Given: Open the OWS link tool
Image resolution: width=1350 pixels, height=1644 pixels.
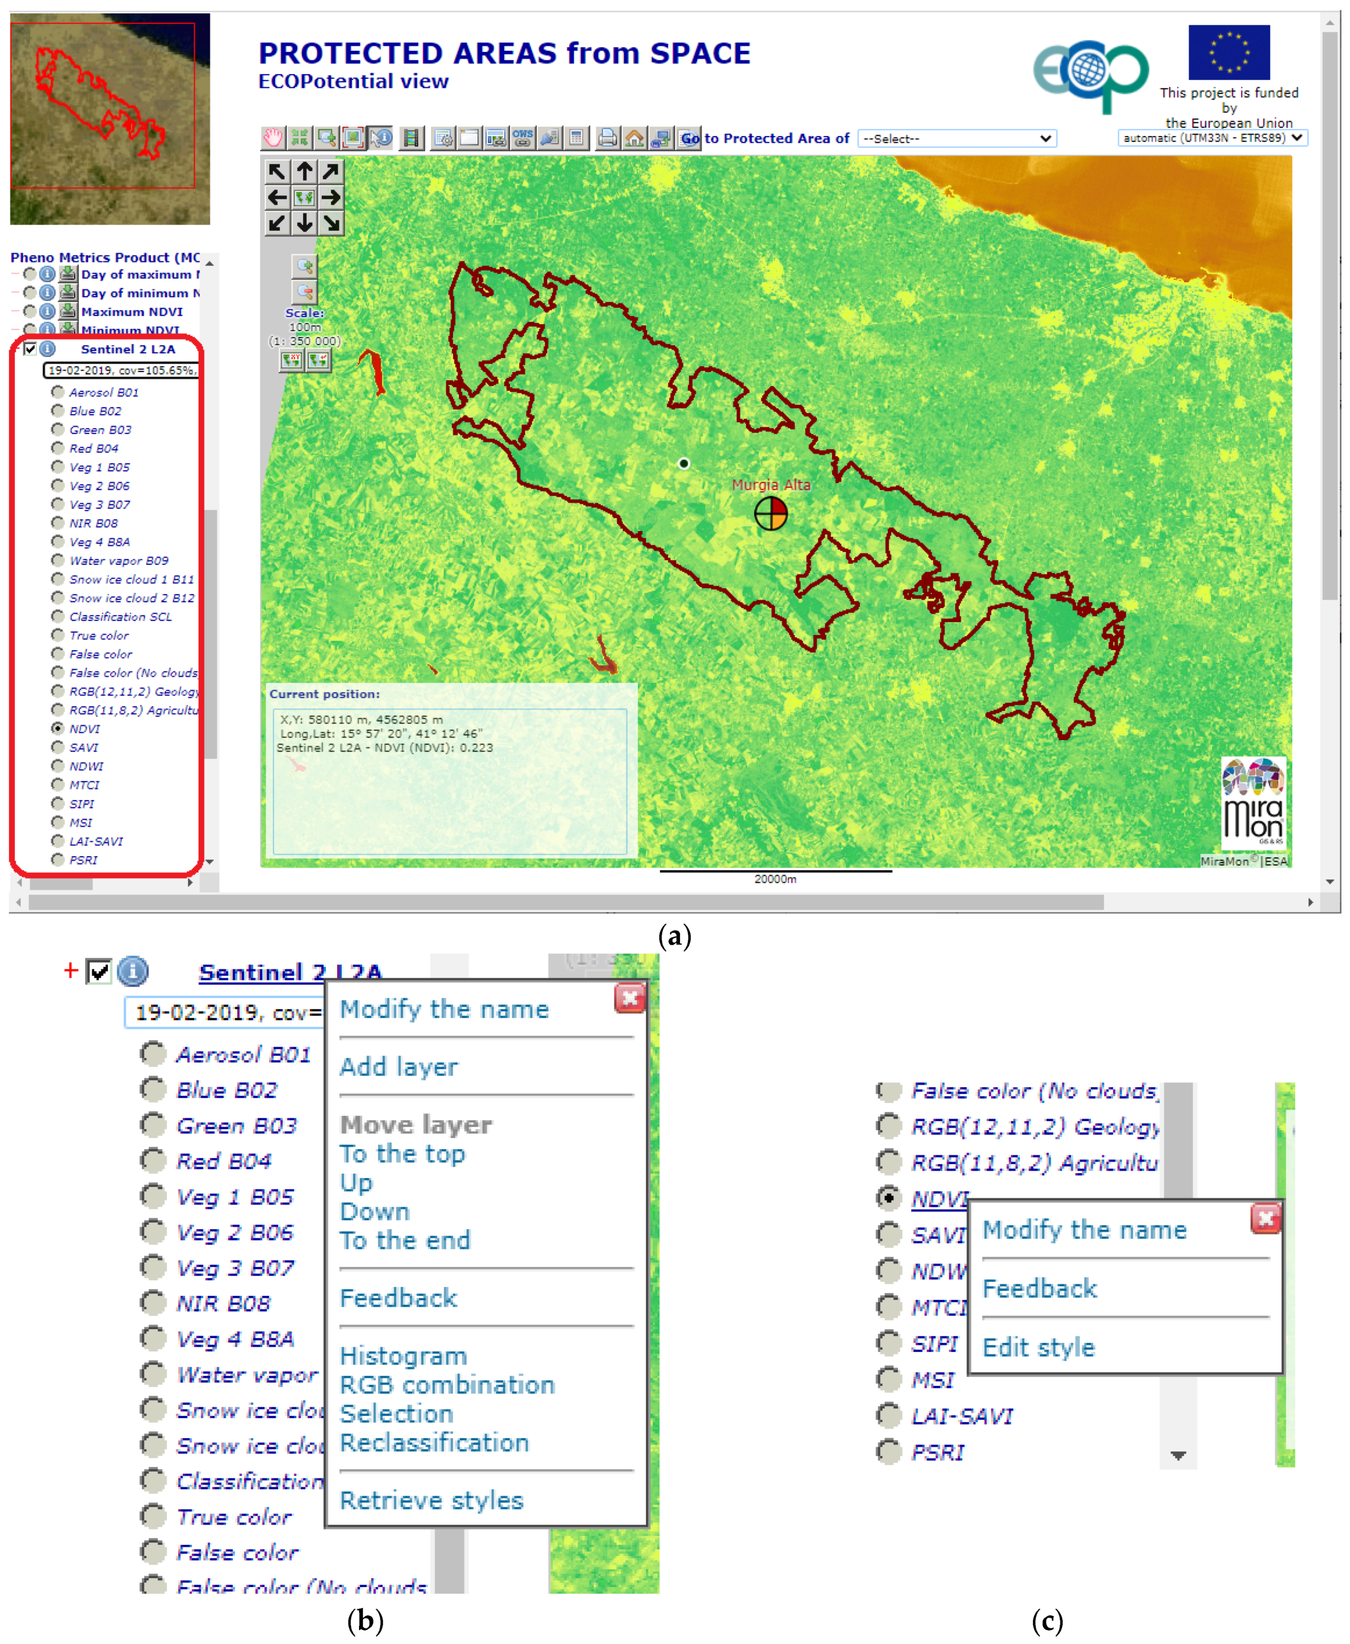Looking at the screenshot, I should click(523, 139).
